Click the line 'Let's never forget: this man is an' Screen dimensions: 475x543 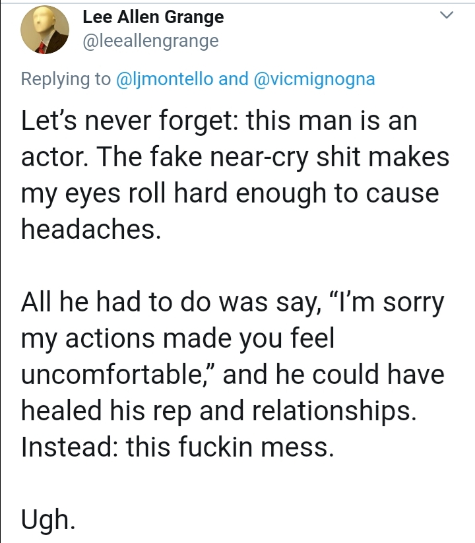click(x=219, y=121)
